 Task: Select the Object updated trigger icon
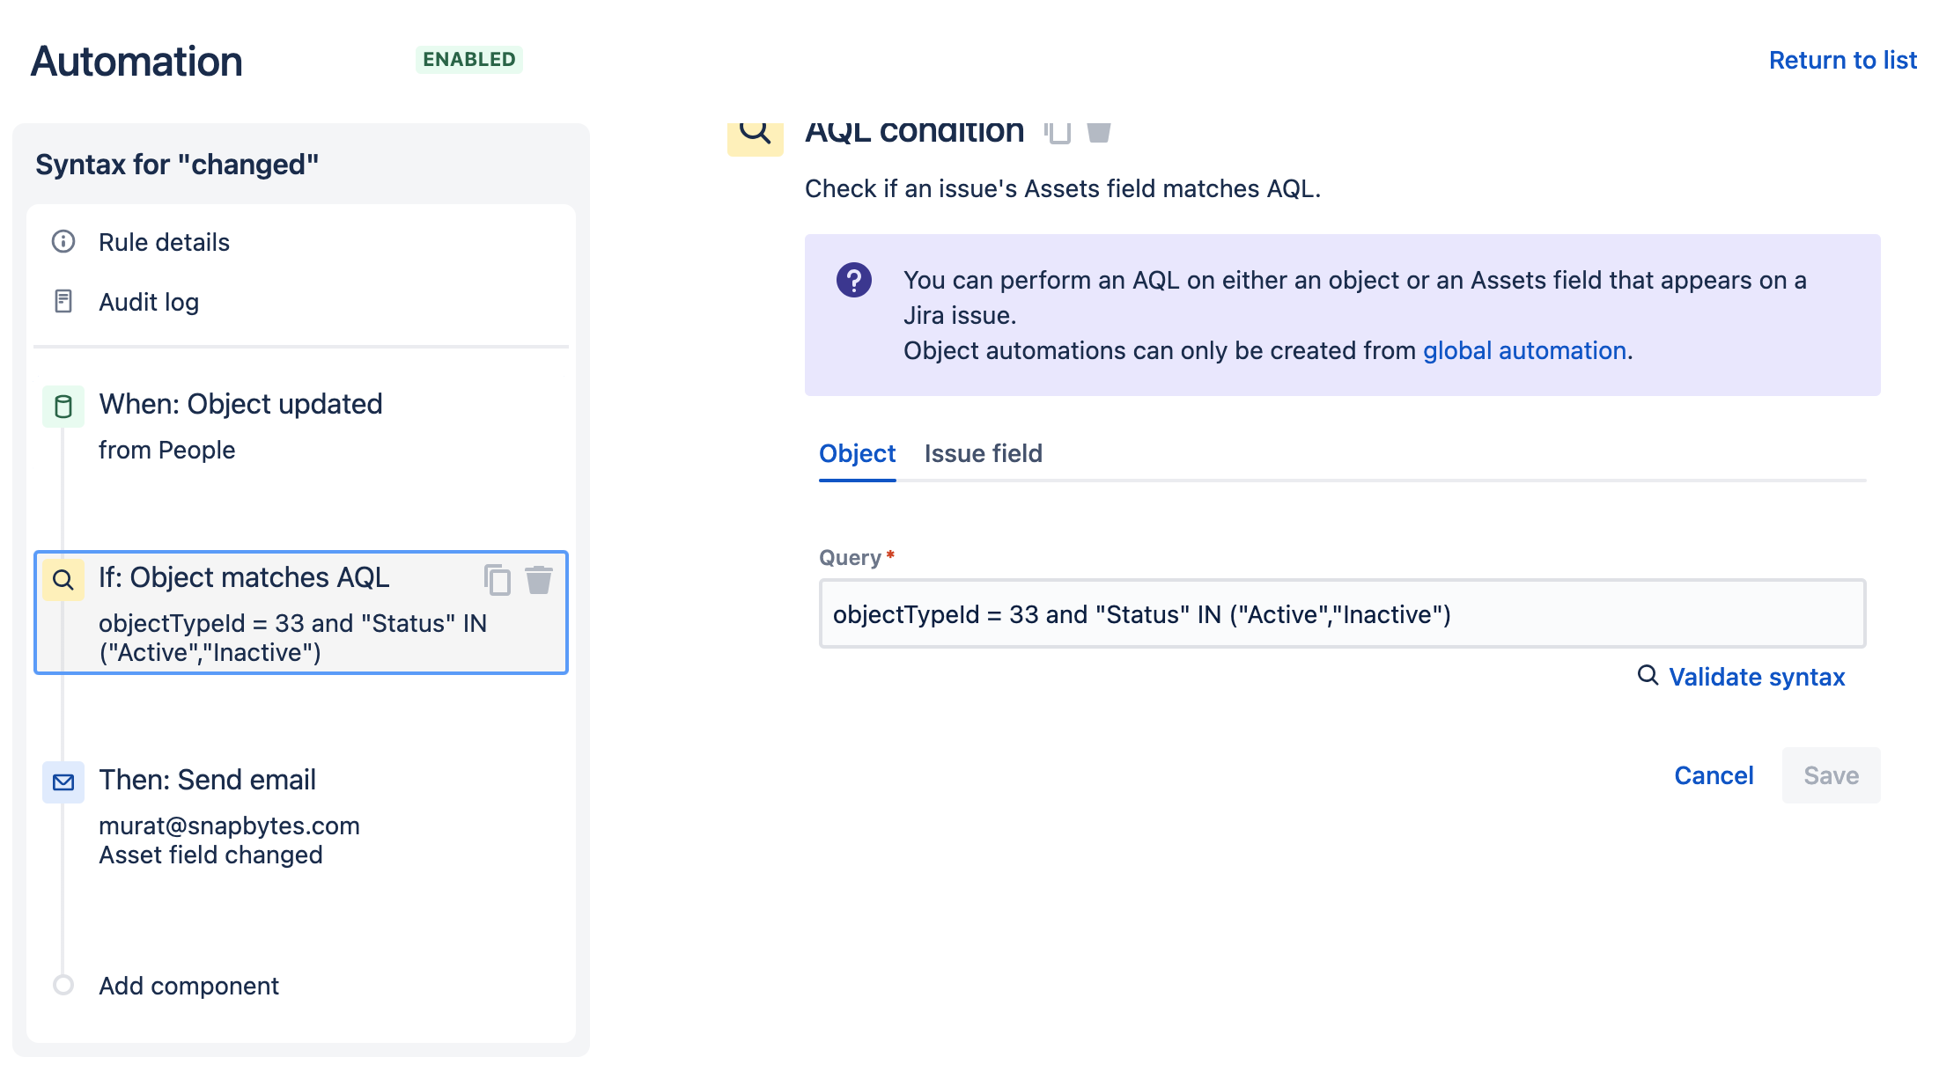(63, 407)
